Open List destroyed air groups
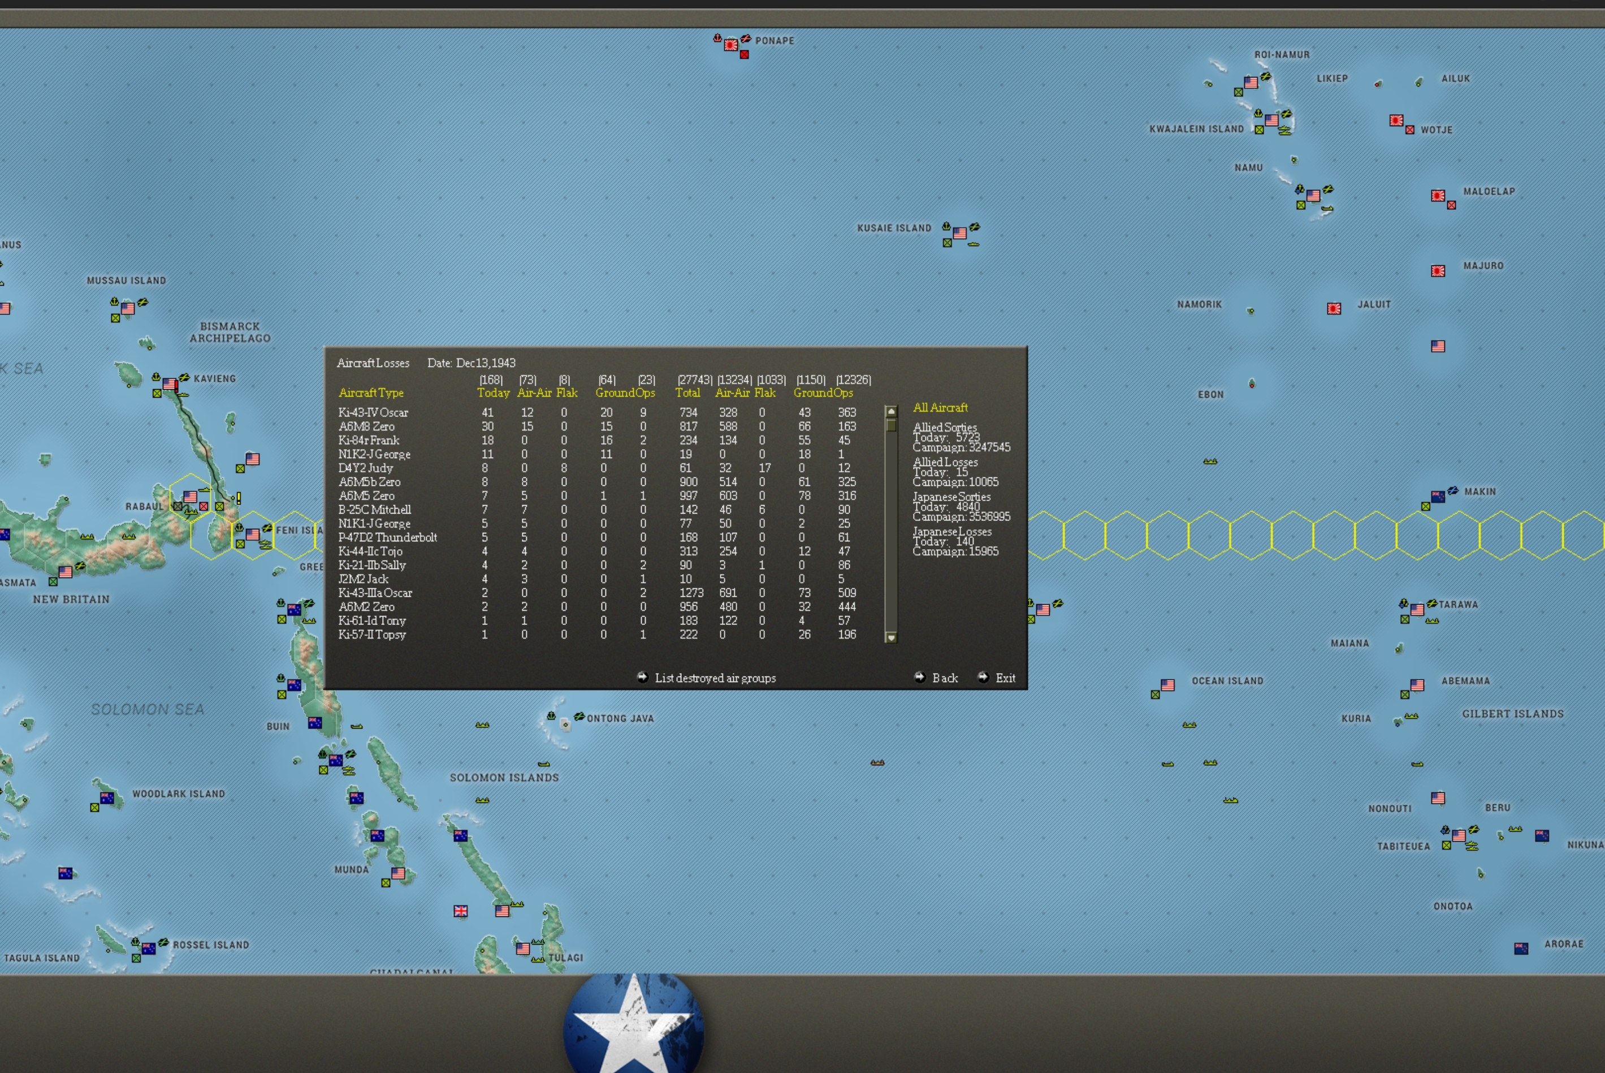The width and height of the screenshot is (1605, 1073). (x=715, y=678)
